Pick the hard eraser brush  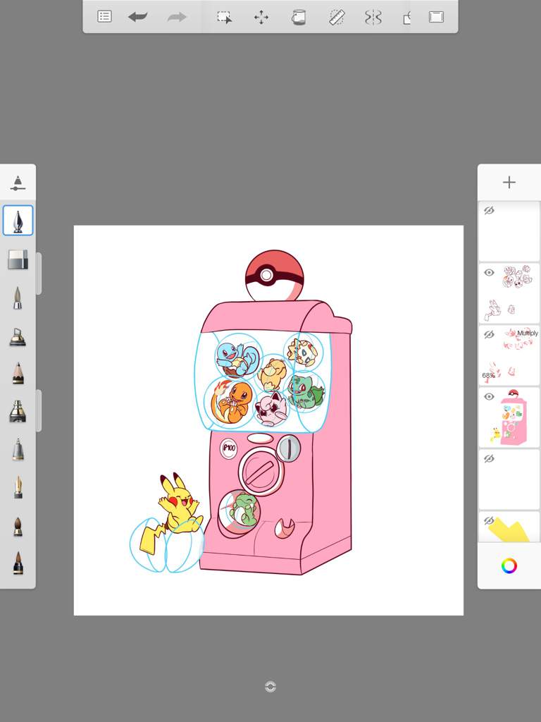pos(18,259)
